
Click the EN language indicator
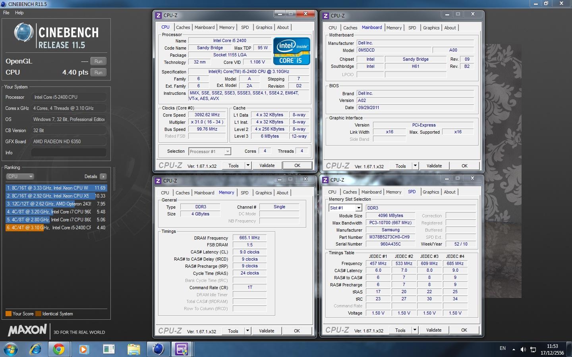point(502,348)
